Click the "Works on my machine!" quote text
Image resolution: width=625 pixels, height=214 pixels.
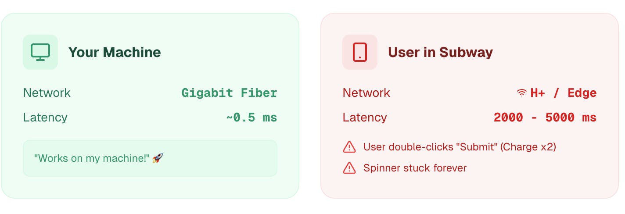coord(92,158)
